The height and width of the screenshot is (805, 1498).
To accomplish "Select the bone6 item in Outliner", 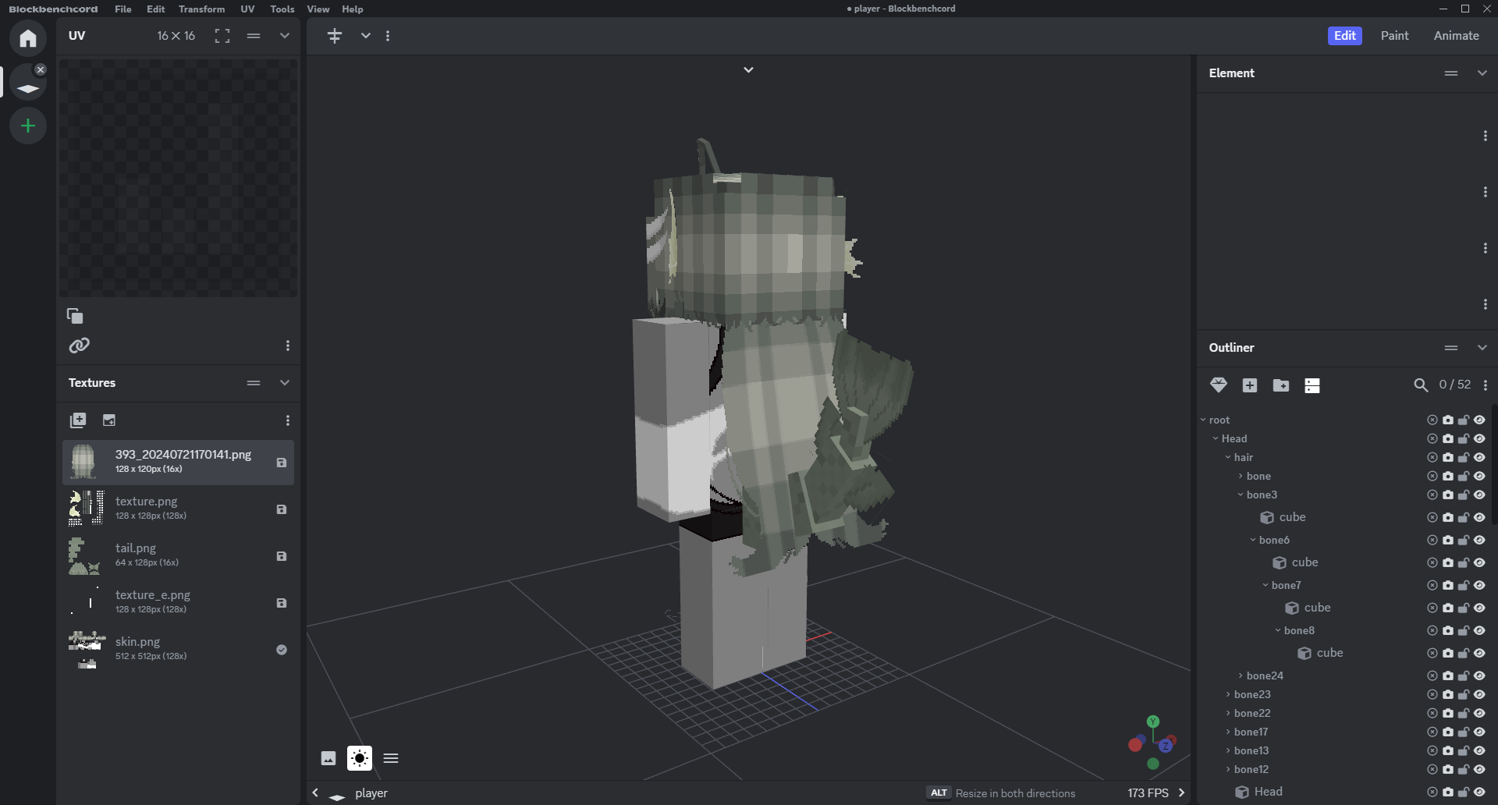I will [x=1274, y=540].
